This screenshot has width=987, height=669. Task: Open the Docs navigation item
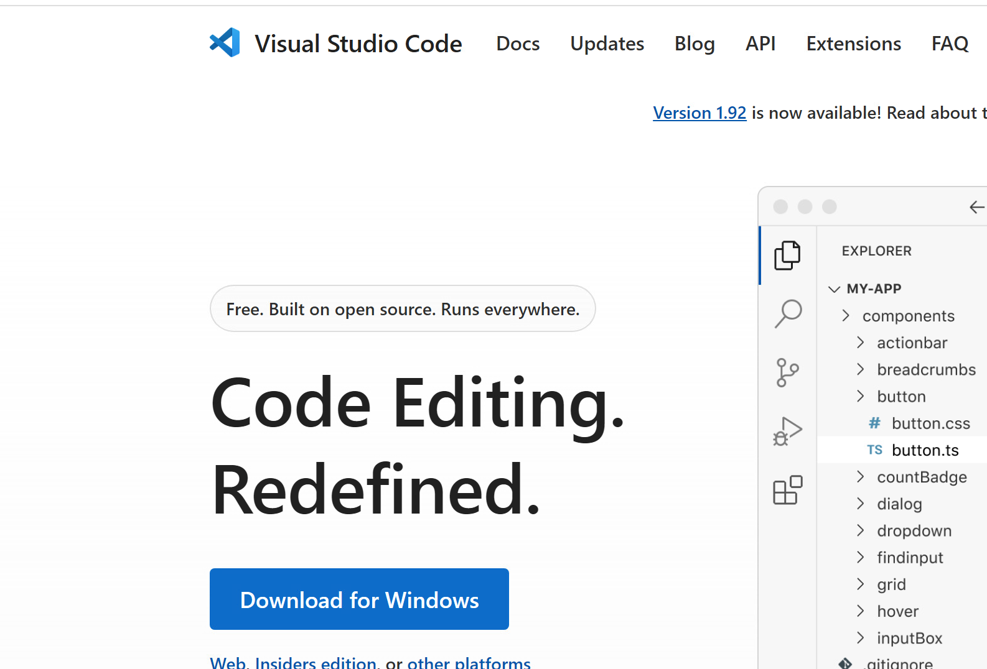[518, 44]
